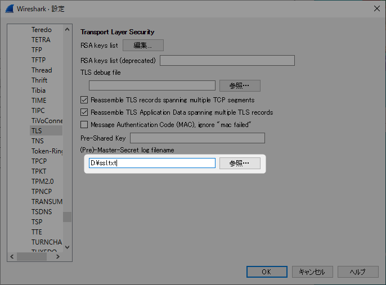Browse for Master-Secret log file with 参照

240,163
